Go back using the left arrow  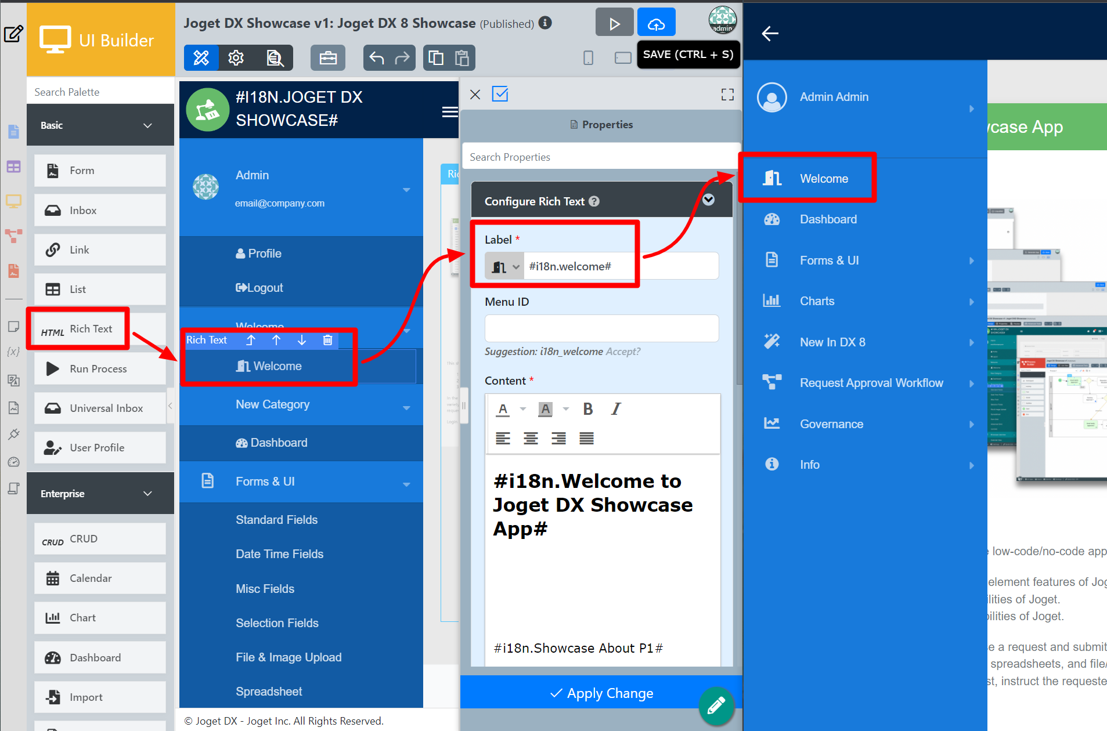coord(770,34)
